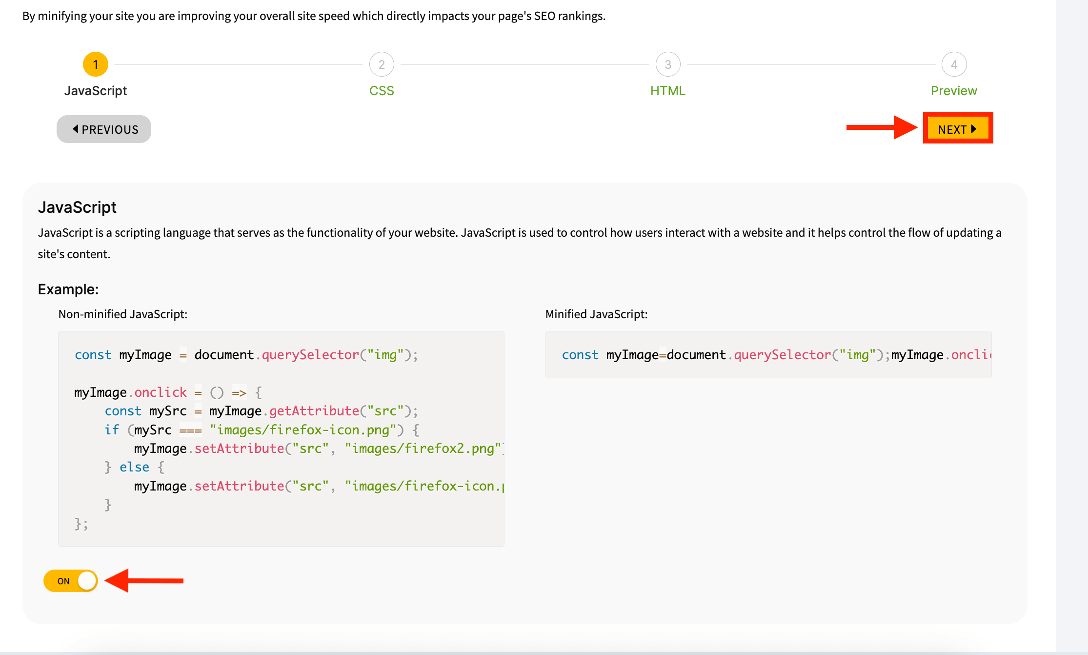Select step 1 JavaScript circle
The image size is (1088, 655).
[x=96, y=64]
